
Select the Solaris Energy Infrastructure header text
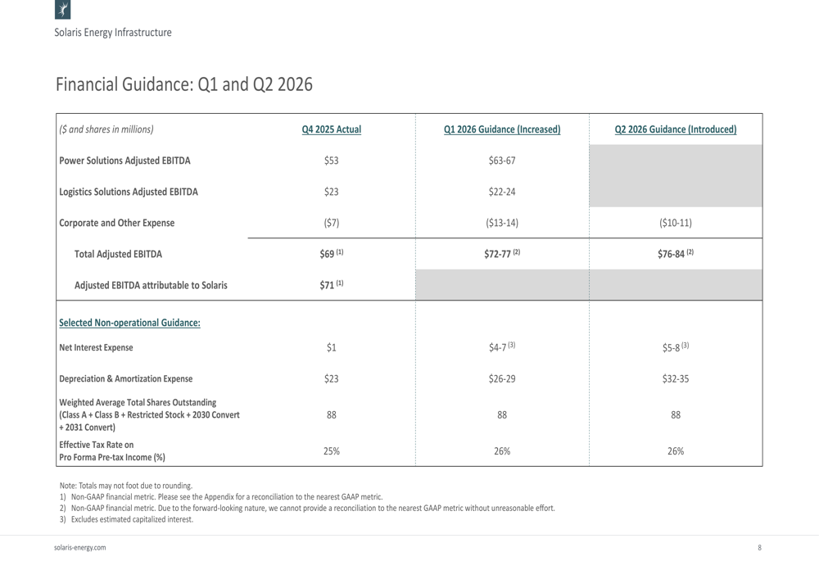click(113, 33)
